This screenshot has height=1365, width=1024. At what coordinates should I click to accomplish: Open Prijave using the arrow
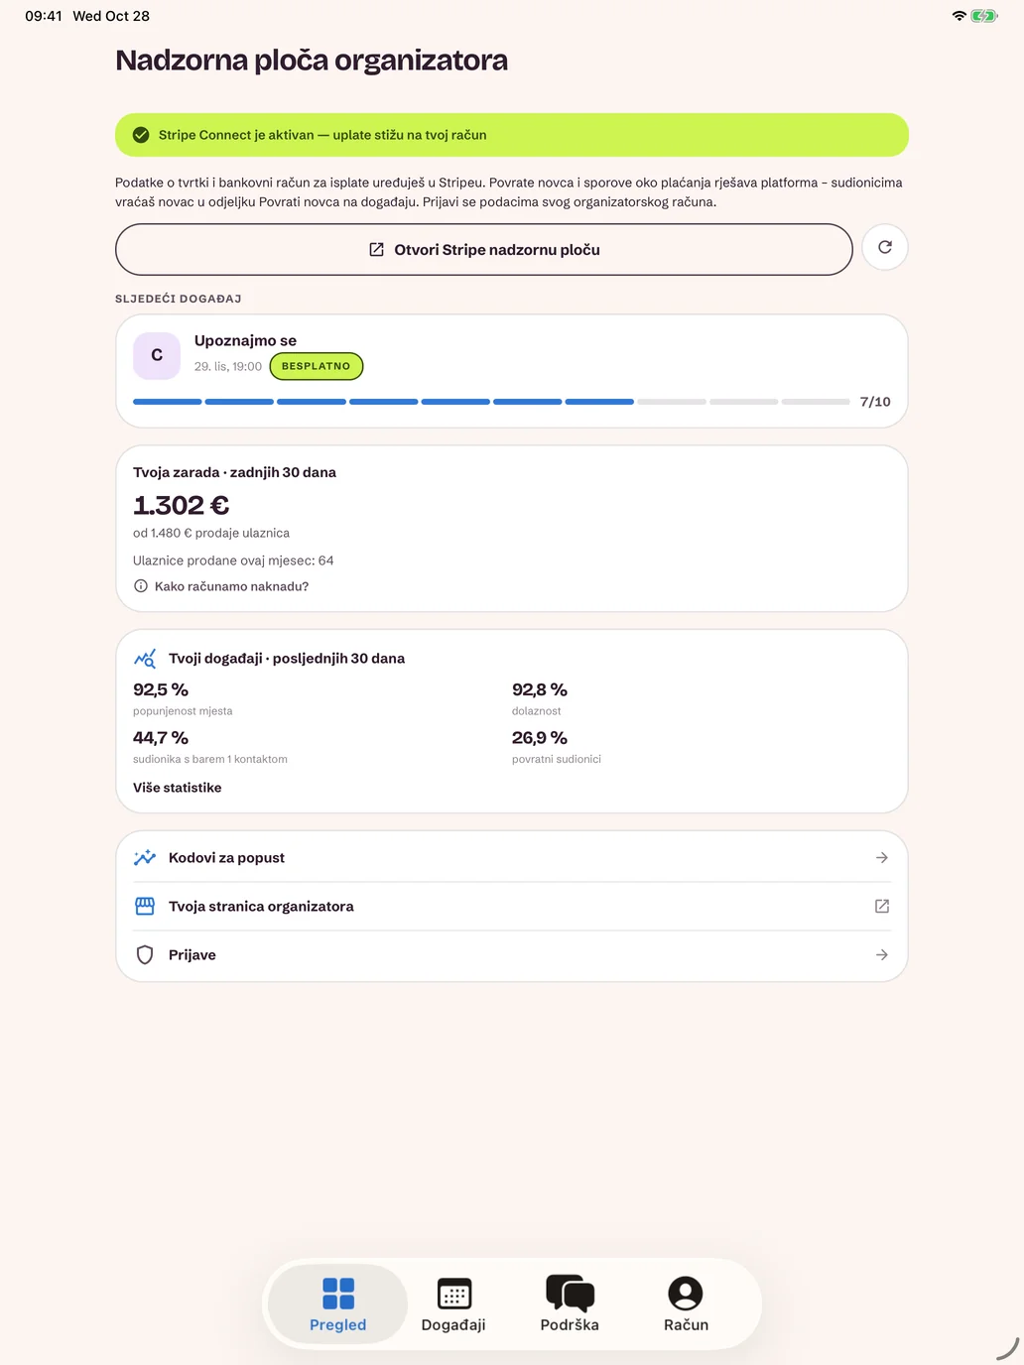click(882, 955)
